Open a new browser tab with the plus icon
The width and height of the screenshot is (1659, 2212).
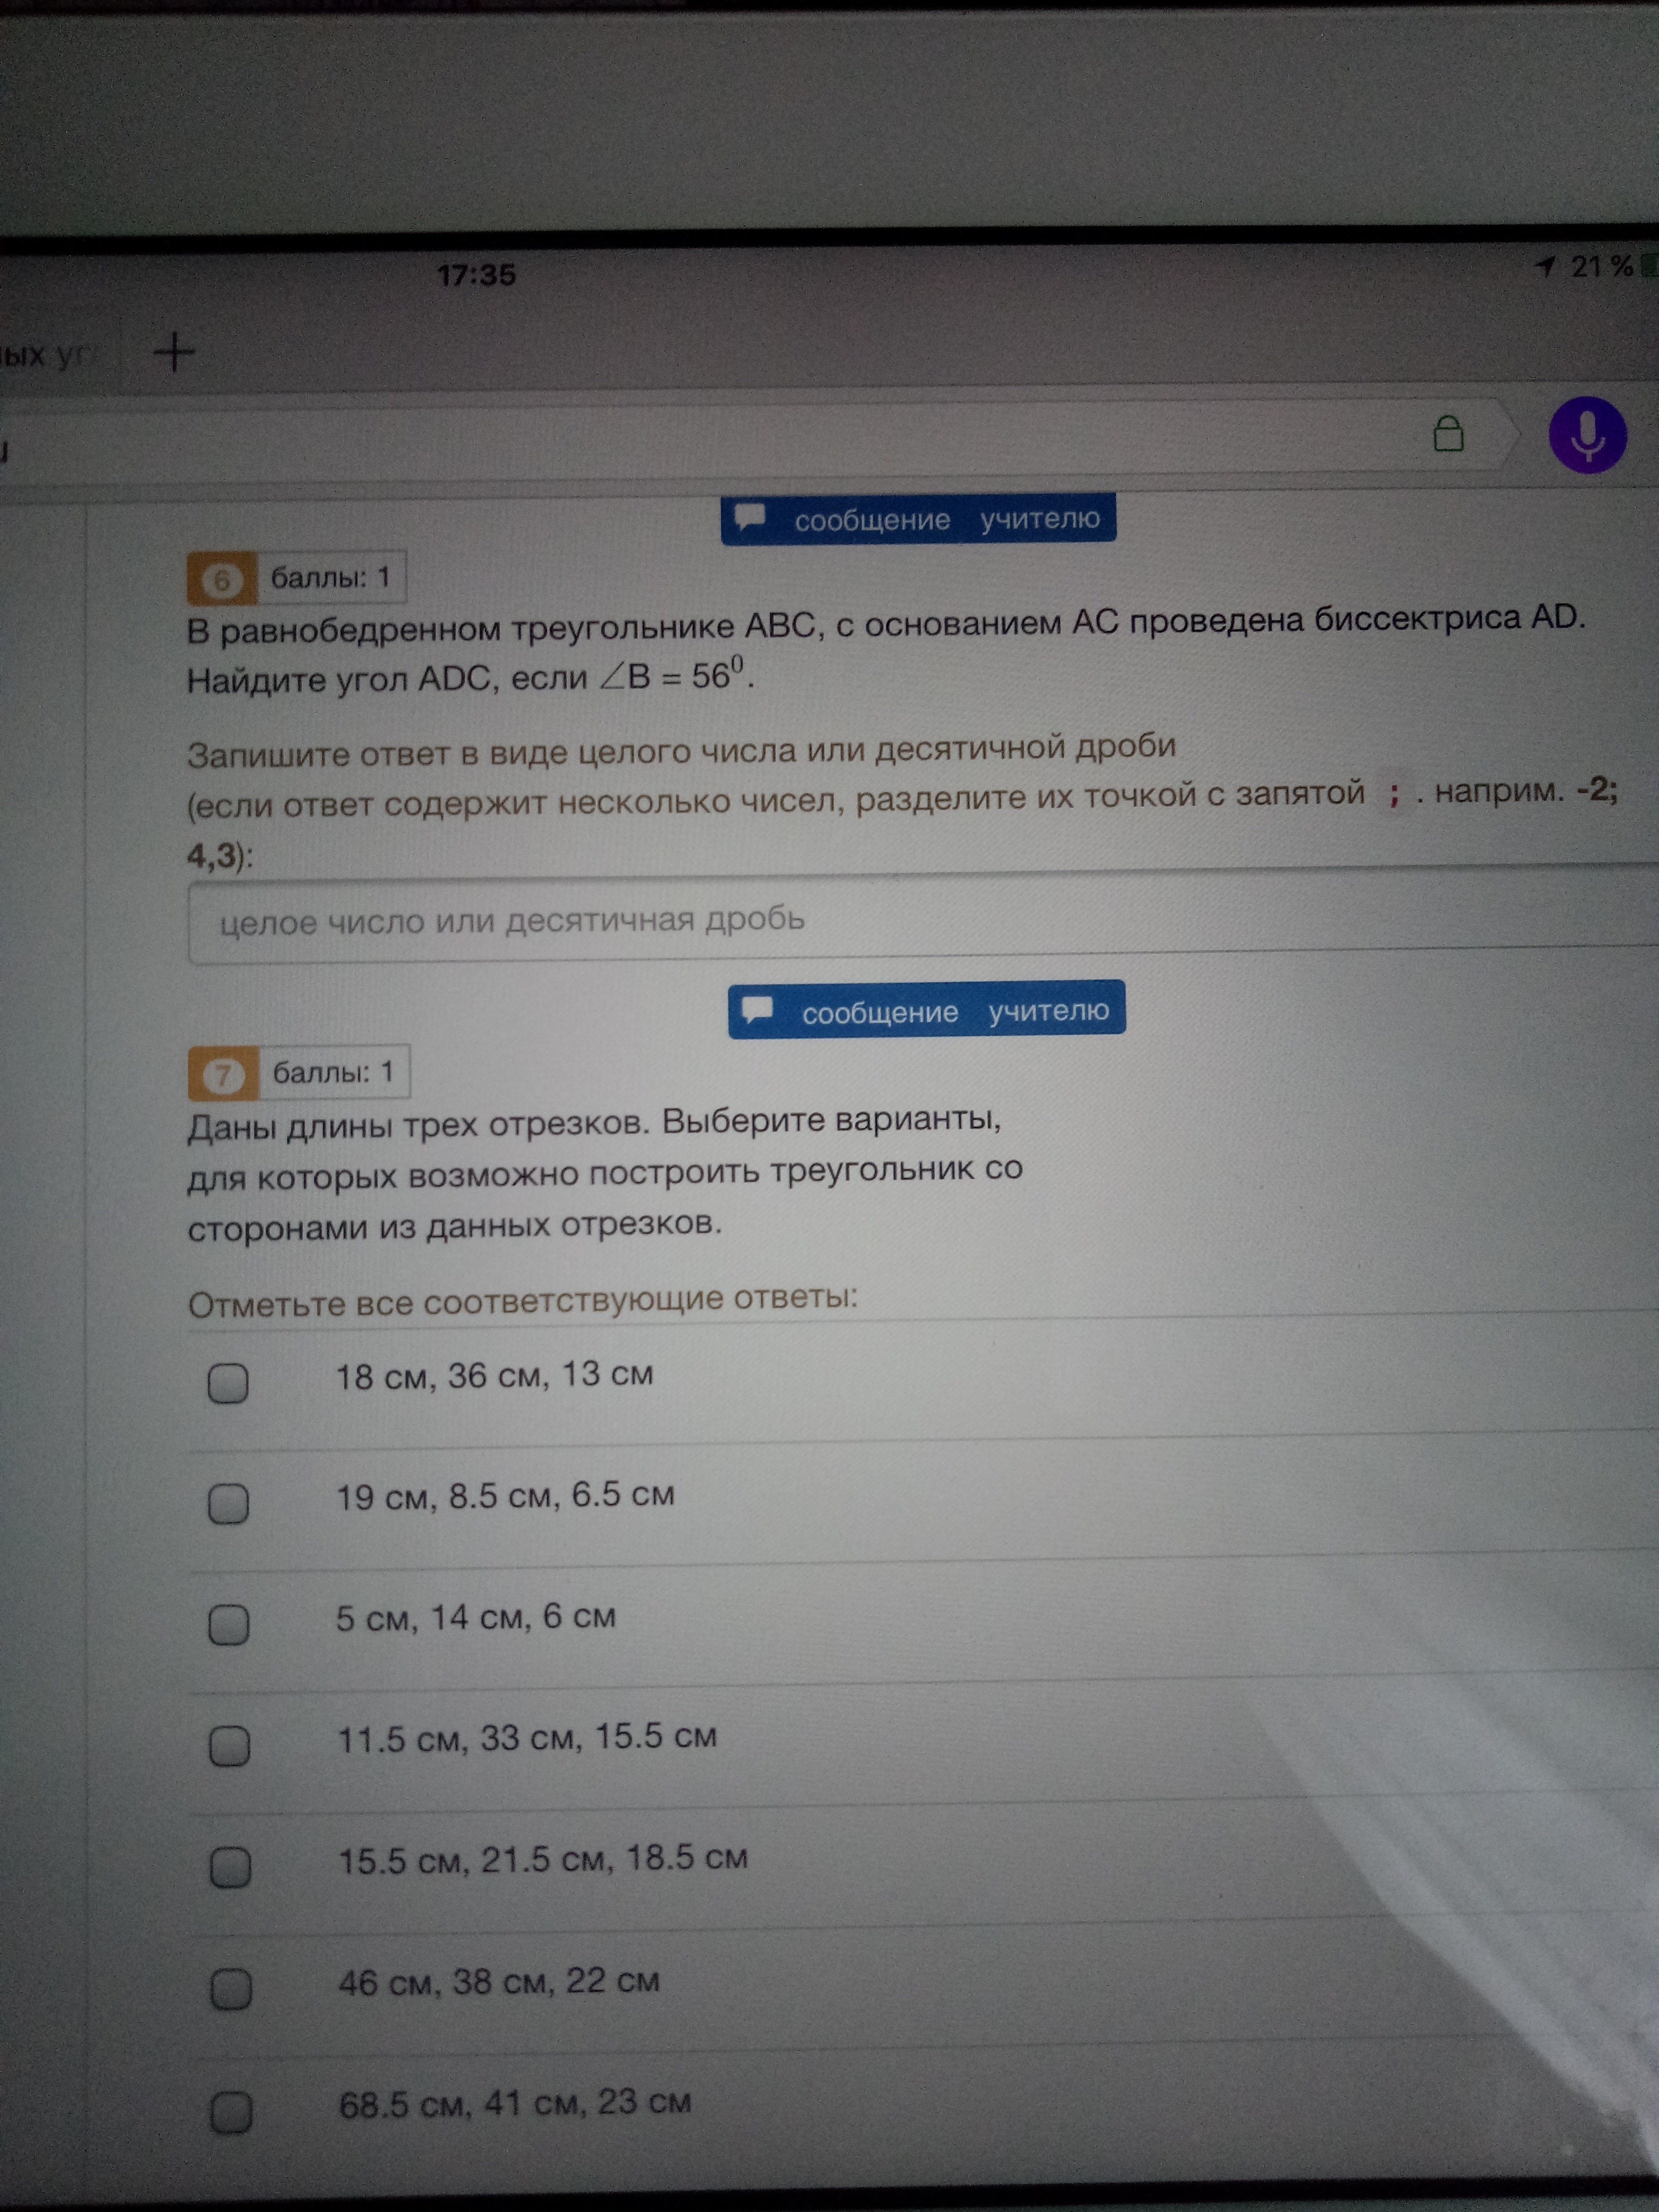(174, 352)
